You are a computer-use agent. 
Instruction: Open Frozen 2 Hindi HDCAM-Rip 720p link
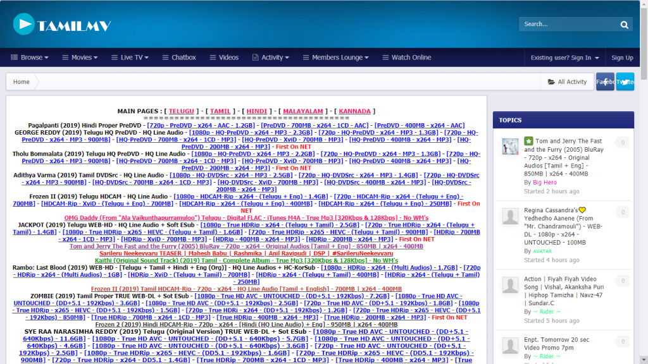coord(246,324)
